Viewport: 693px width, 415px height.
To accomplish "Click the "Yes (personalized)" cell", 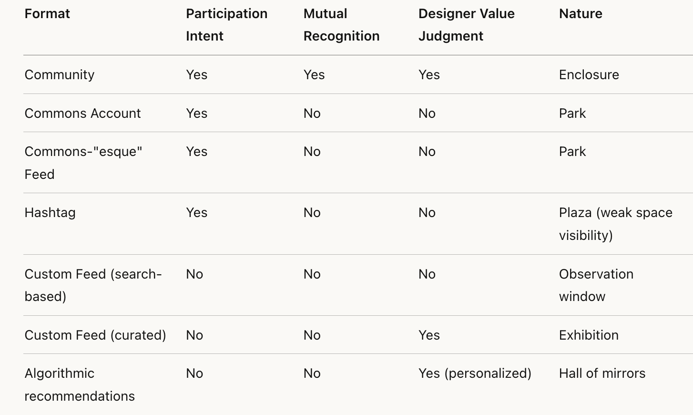I will (475, 373).
